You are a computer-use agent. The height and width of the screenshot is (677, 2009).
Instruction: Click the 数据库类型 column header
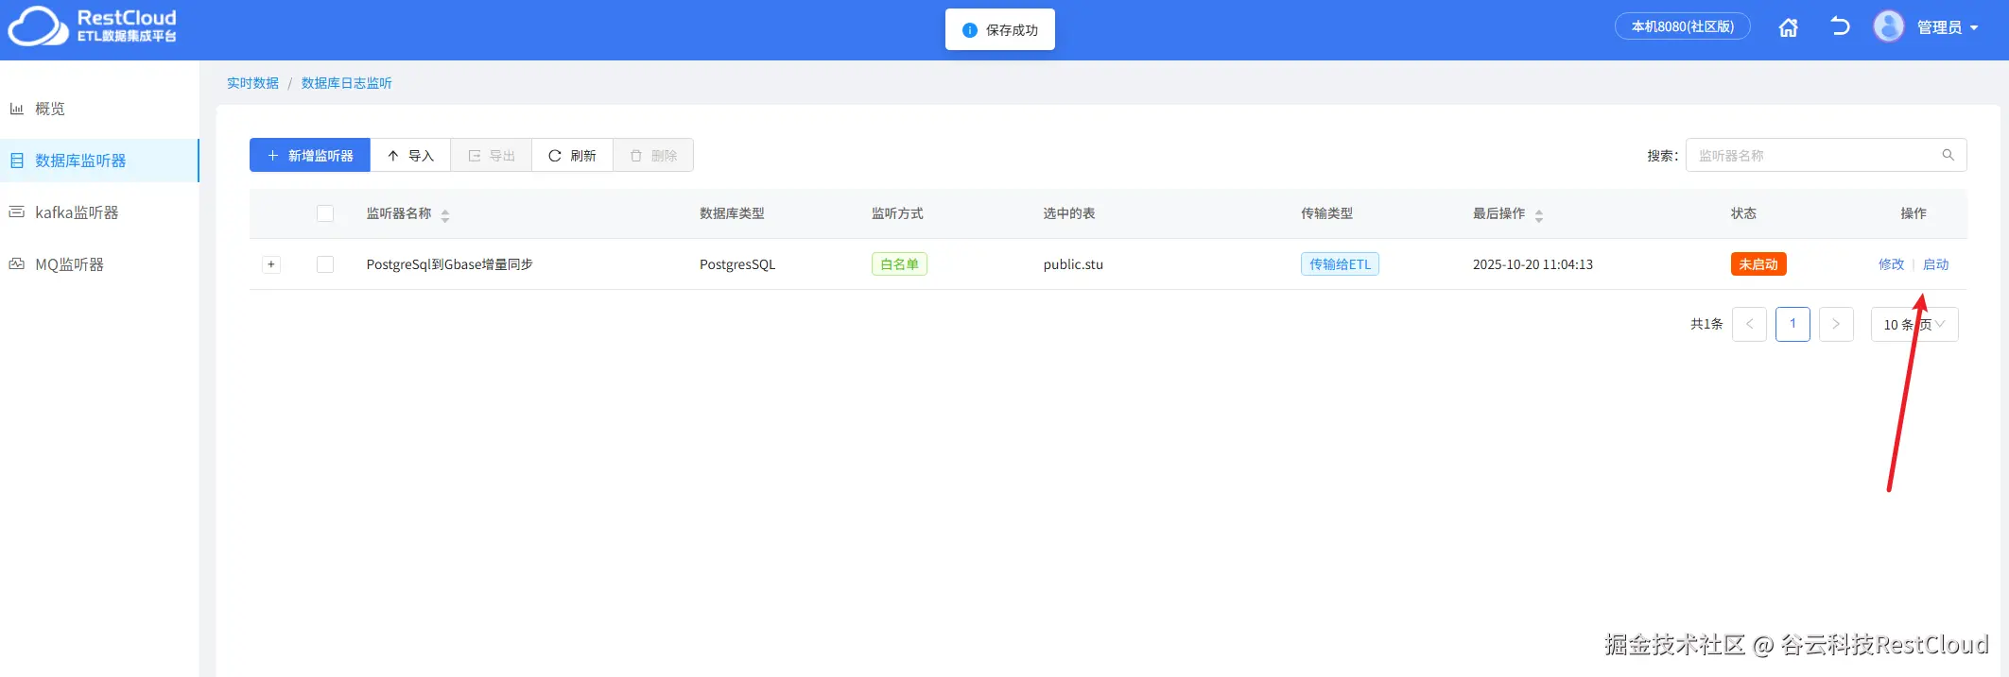coord(732,213)
